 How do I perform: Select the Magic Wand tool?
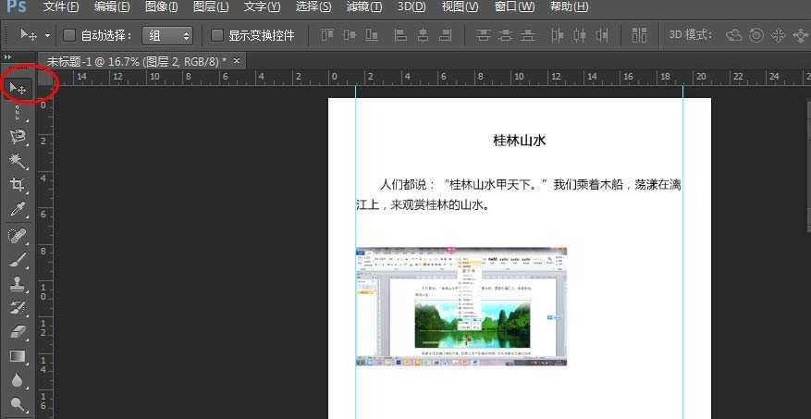click(x=18, y=161)
